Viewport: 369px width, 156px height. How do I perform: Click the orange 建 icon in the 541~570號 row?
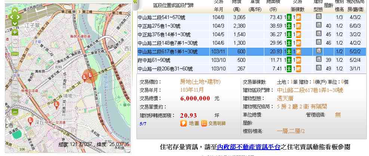(298, 17)
